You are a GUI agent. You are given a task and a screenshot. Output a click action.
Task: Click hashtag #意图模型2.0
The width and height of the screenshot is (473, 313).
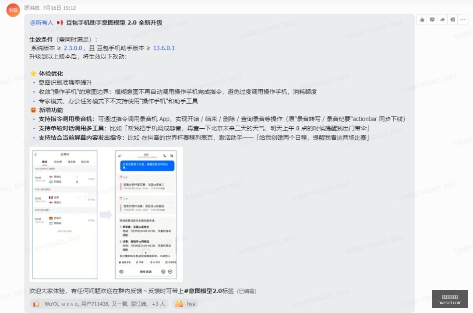pos(203,291)
